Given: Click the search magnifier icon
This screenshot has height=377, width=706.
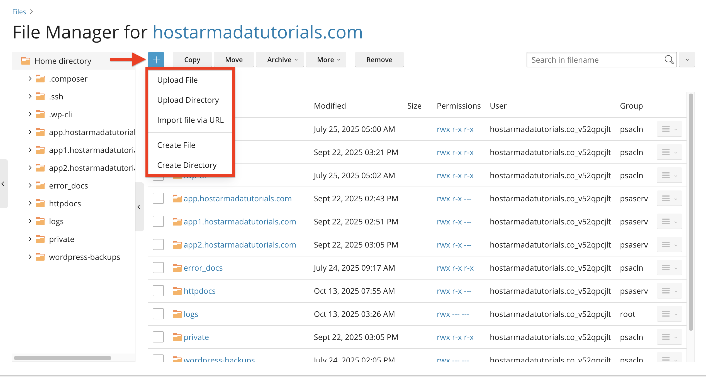Looking at the screenshot, I should tap(669, 60).
